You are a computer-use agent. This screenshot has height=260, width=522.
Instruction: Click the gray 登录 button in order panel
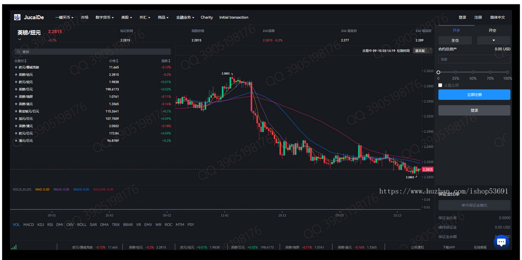coord(474,110)
